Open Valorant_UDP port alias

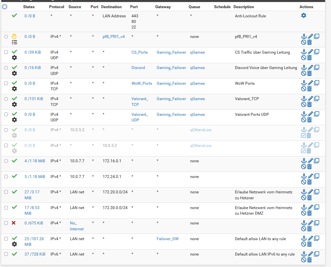click(140, 117)
